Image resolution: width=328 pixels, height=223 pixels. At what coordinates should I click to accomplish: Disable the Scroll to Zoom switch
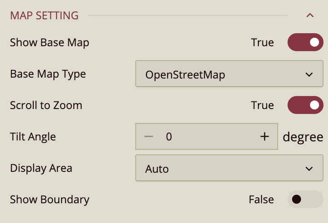point(305,105)
